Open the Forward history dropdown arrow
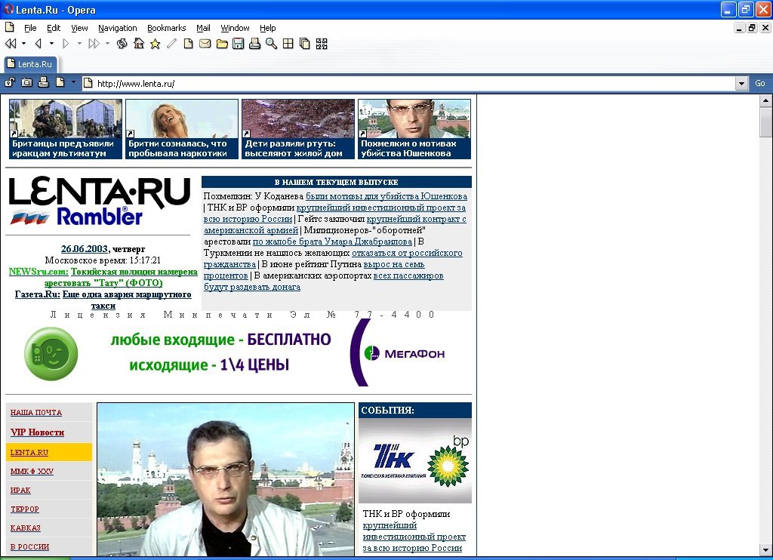 (x=79, y=43)
